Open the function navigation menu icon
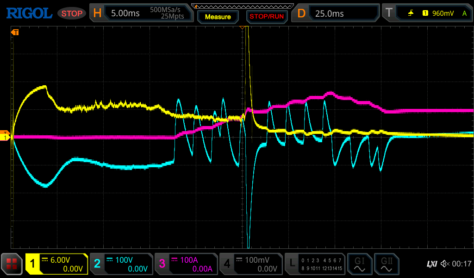This screenshot has height=278, width=474. coord(12,264)
